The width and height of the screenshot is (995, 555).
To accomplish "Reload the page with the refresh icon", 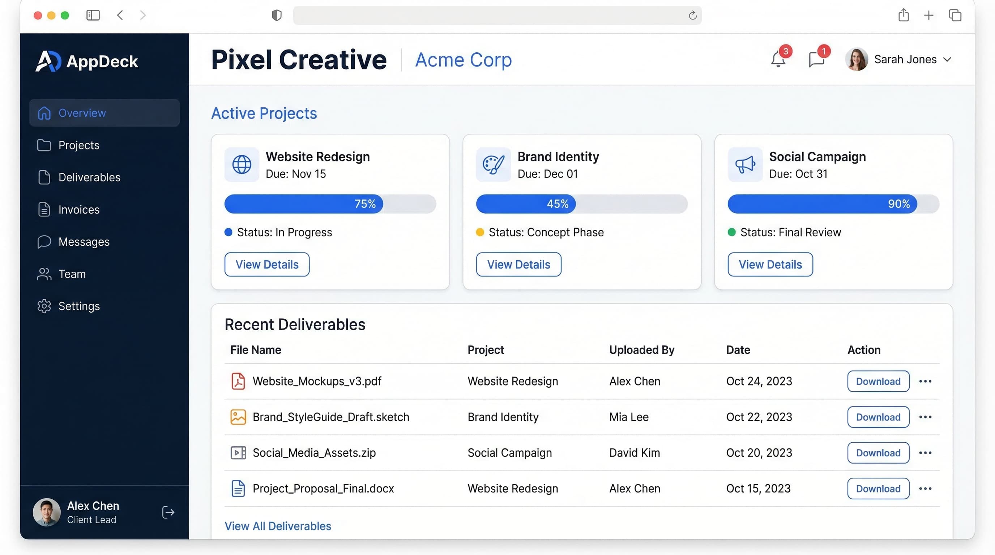I will point(693,15).
